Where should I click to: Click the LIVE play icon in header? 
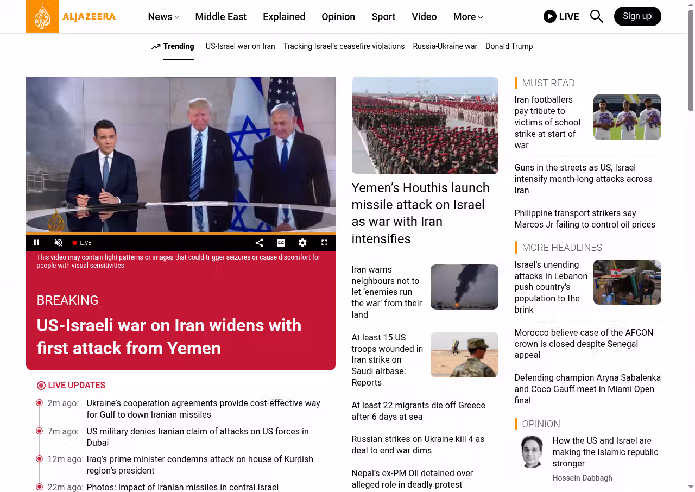click(x=549, y=16)
